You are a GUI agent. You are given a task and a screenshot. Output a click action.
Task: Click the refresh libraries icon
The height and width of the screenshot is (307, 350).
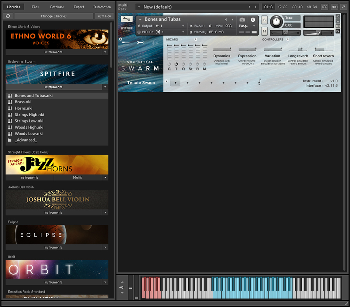8,16
